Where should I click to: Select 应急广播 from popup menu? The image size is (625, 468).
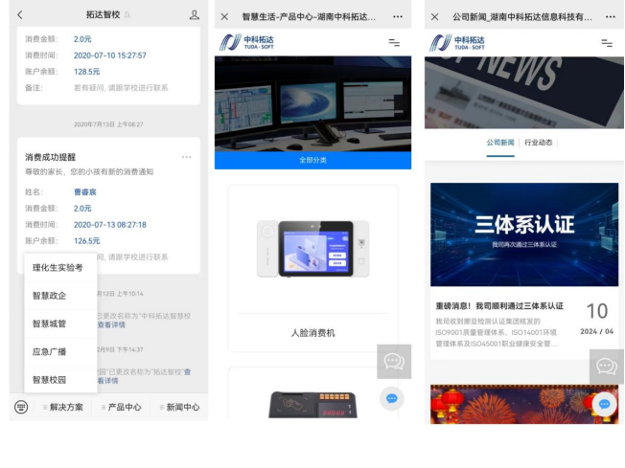coord(61,351)
